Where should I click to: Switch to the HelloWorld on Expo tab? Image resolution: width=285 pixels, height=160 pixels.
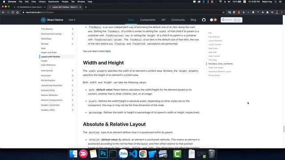coord(30,7)
